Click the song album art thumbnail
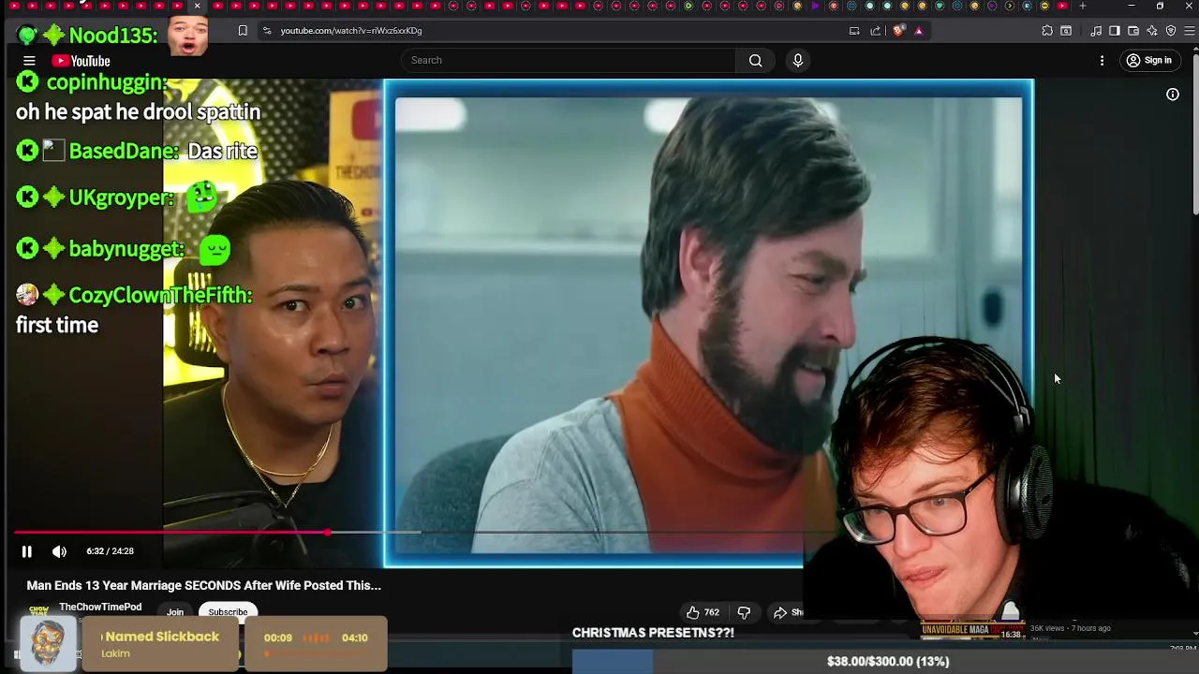 pyautogui.click(x=49, y=644)
